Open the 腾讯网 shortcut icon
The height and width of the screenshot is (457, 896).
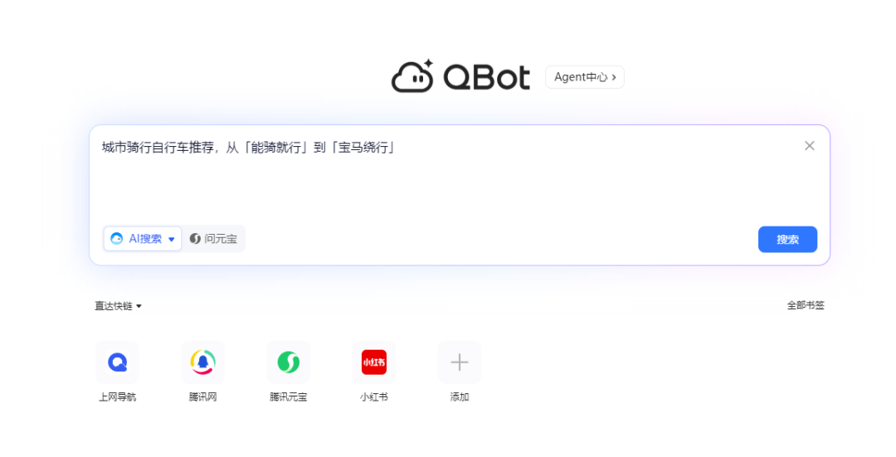tap(203, 362)
